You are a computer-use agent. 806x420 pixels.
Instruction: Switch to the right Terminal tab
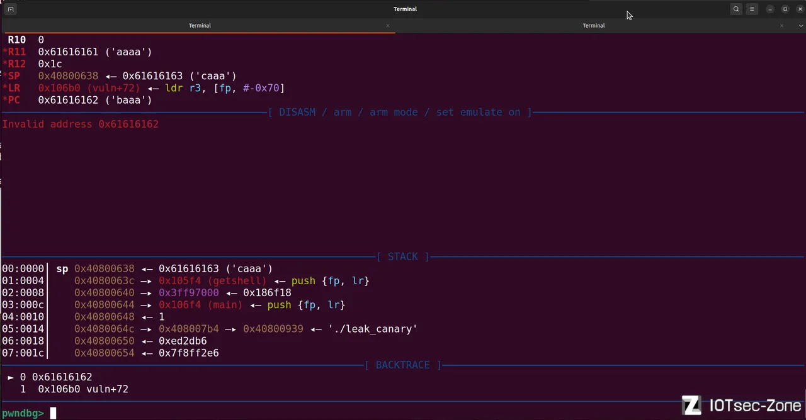pos(593,26)
